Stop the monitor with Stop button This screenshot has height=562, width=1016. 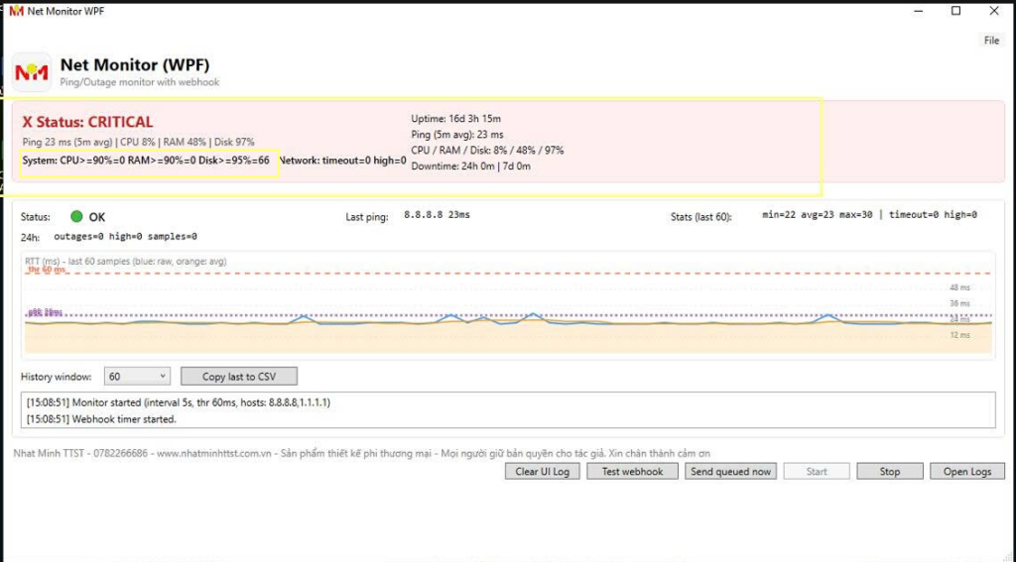click(x=890, y=472)
